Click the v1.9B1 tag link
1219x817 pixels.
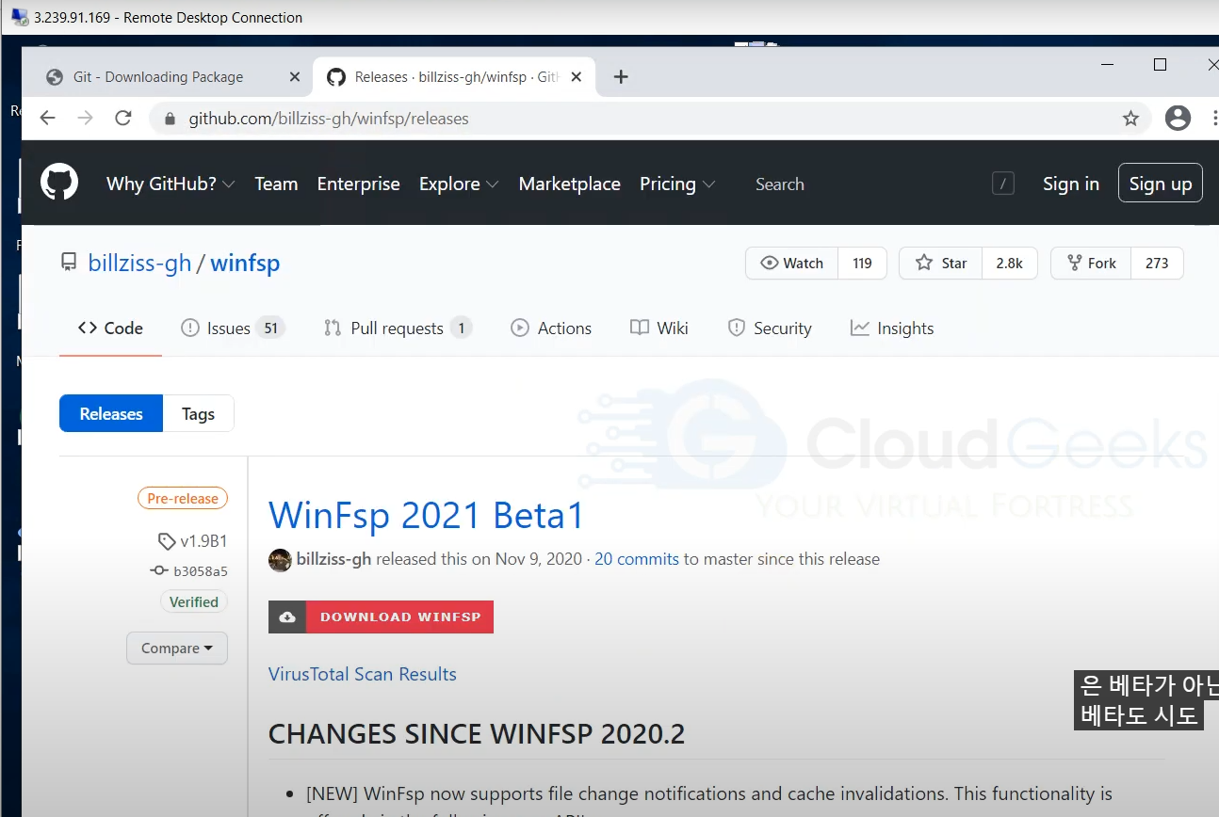(203, 541)
